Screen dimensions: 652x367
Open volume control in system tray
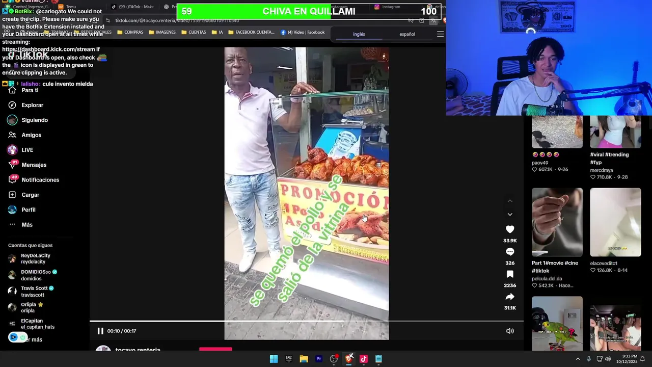(x=608, y=359)
